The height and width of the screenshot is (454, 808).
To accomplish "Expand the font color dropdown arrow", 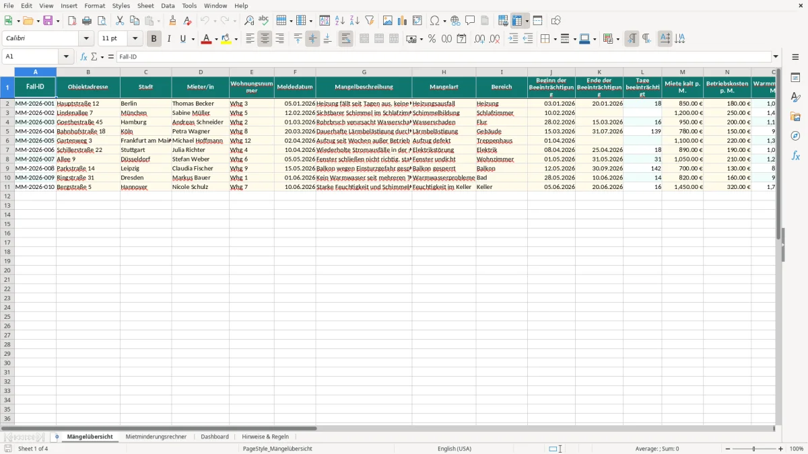I will tap(216, 39).
